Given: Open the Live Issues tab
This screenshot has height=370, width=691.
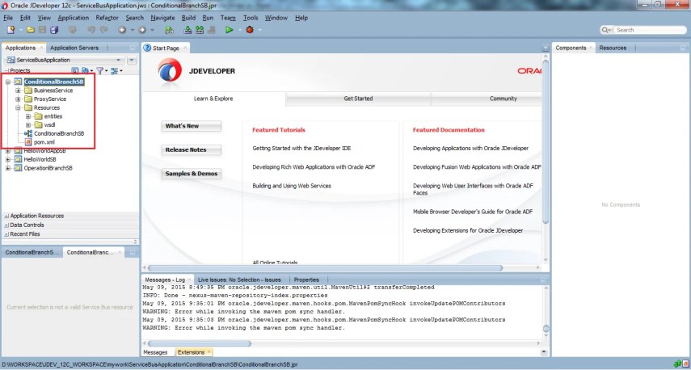Looking at the screenshot, I should (239, 280).
